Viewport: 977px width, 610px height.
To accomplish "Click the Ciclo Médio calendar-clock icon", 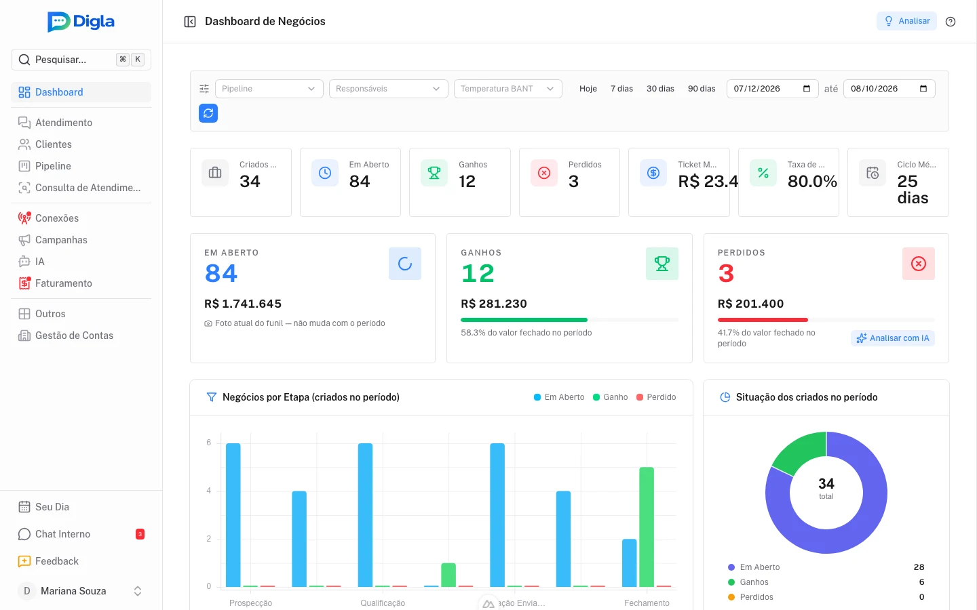I will coord(873,173).
